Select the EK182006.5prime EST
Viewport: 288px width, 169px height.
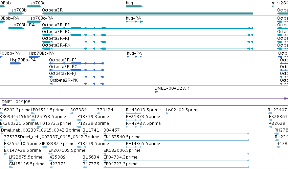click(x=176, y=154)
